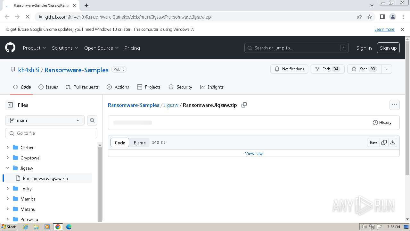Bookmark this tab with the star icon

pyautogui.click(x=370, y=17)
